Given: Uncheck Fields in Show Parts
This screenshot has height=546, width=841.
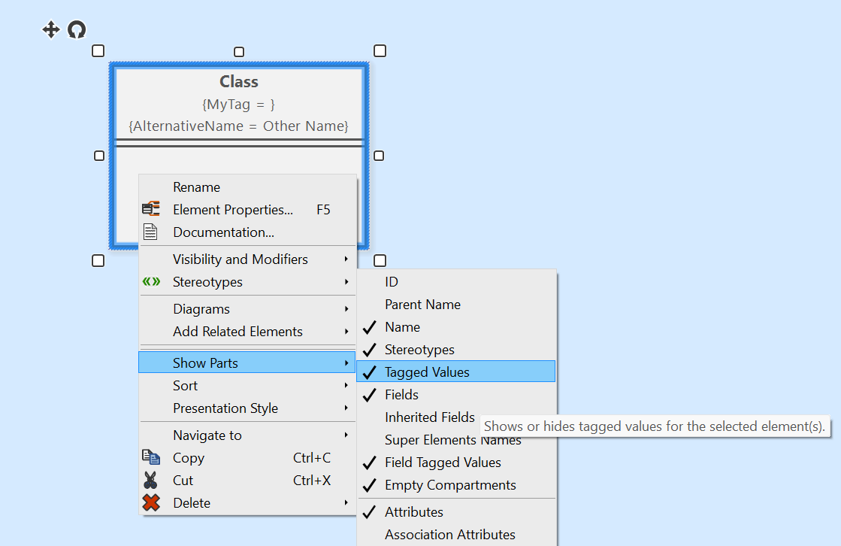Looking at the screenshot, I should click(456, 395).
